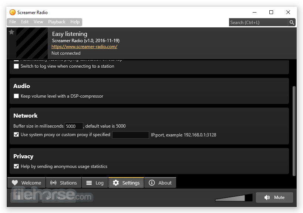Click the Stop playback button
Viewport: 303px width, 213px height.
pos(24,197)
